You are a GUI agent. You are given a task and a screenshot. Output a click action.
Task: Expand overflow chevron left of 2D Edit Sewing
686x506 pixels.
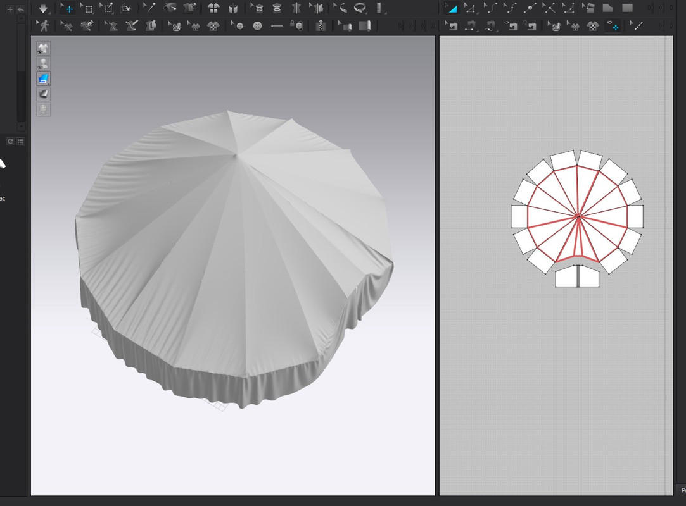(433, 26)
